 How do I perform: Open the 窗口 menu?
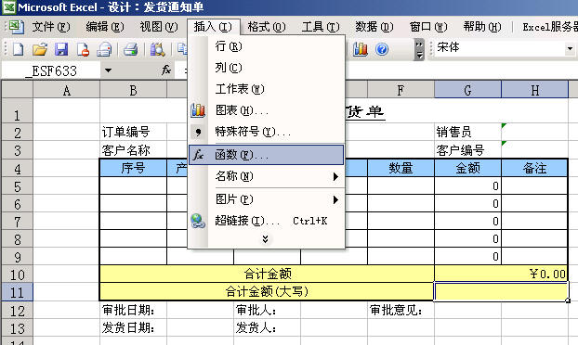click(x=428, y=27)
